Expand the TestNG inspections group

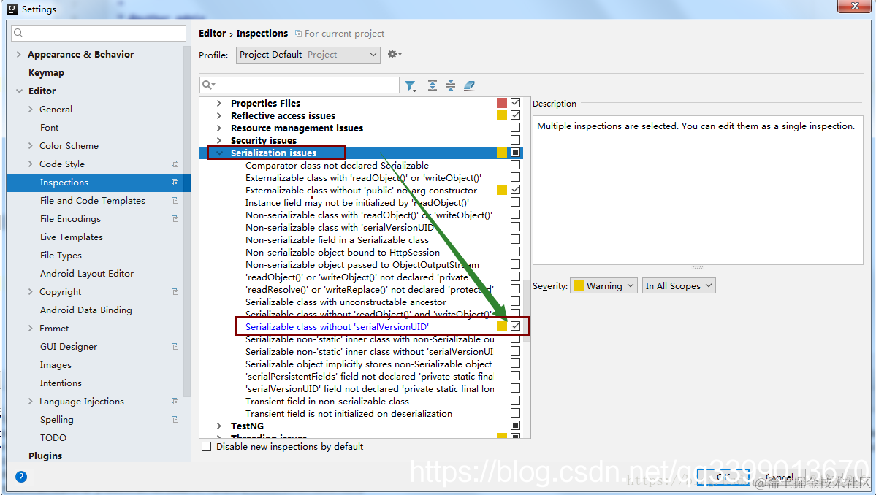coord(219,426)
